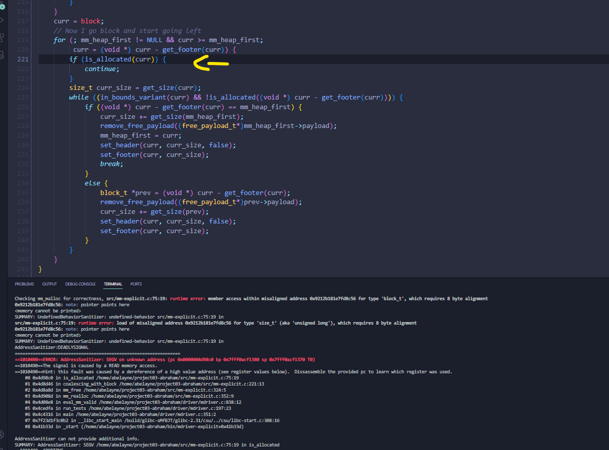Open the Debug Console tab
Viewport: 609px width, 450px height.
click(80, 284)
